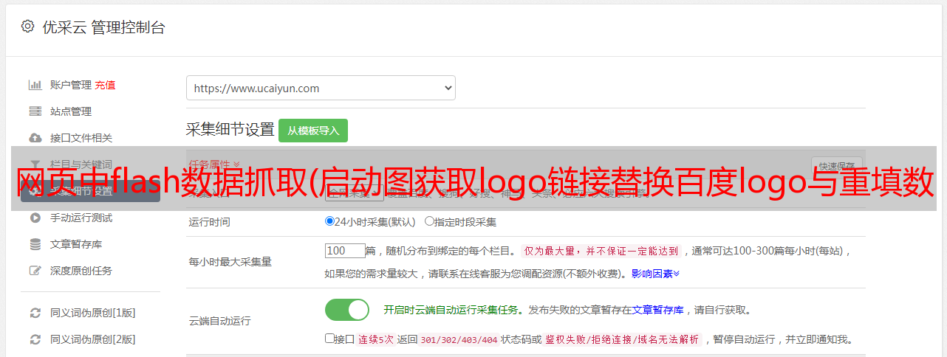Click the 采集细节设置 page heading

(230, 130)
